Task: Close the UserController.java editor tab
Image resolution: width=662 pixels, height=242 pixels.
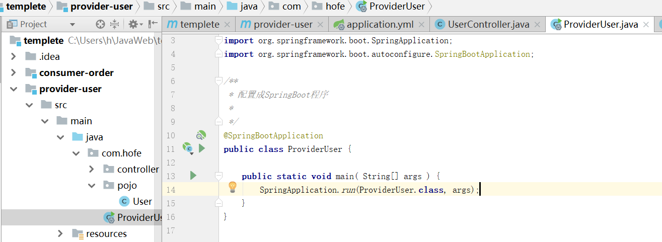Action: 538,24
